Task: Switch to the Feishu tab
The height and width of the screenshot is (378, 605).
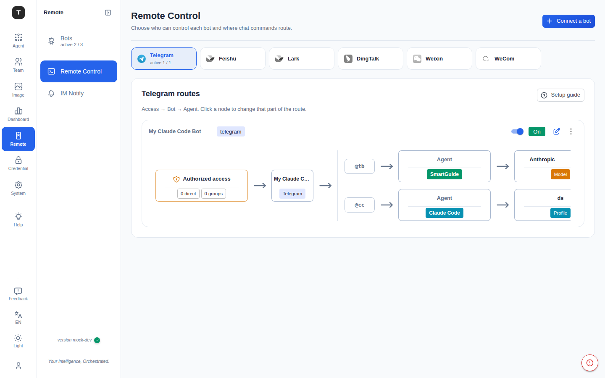Action: click(233, 58)
